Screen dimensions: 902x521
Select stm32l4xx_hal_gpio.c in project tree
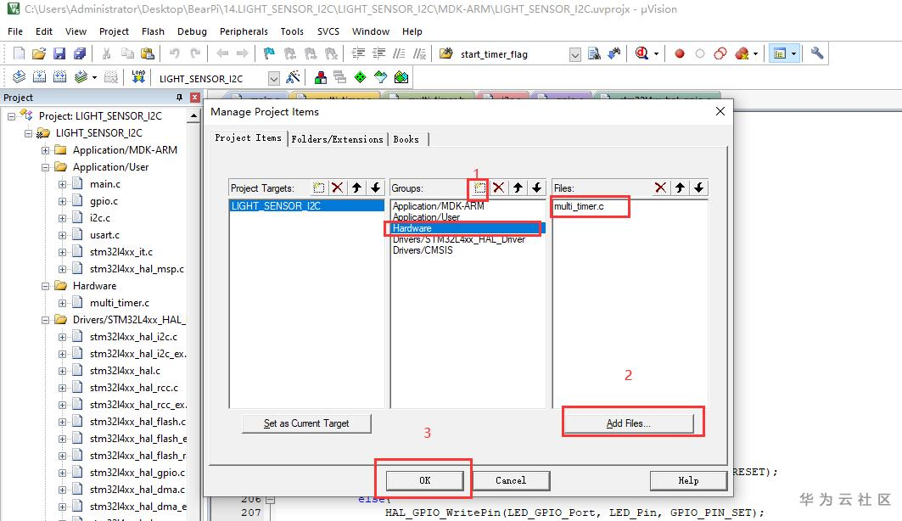[x=137, y=472]
